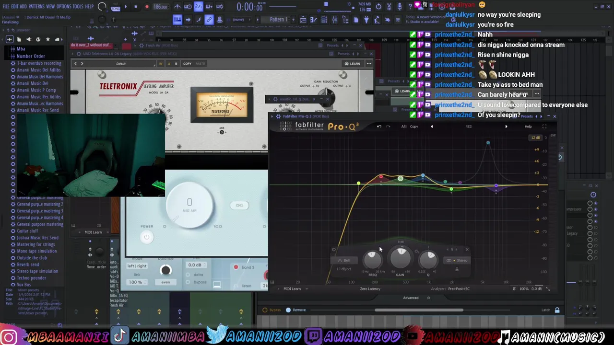Adjust the Pro-Q 3 FREQ knob
The width and height of the screenshot is (614, 345).
[x=372, y=259]
